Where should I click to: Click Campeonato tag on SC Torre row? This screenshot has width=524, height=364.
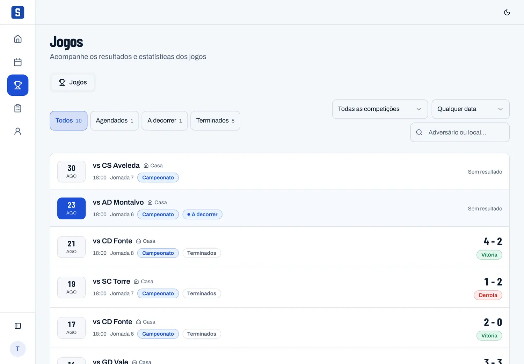158,294
